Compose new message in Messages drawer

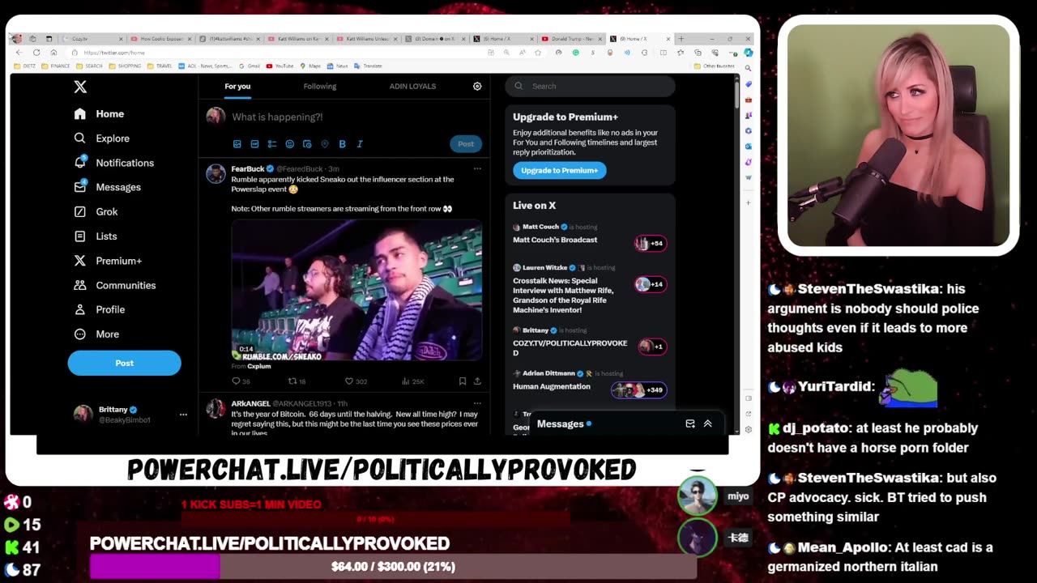690,423
